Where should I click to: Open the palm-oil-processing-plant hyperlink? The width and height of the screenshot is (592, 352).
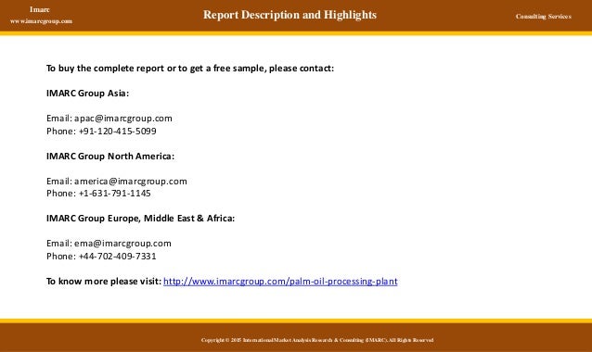[x=280, y=282]
